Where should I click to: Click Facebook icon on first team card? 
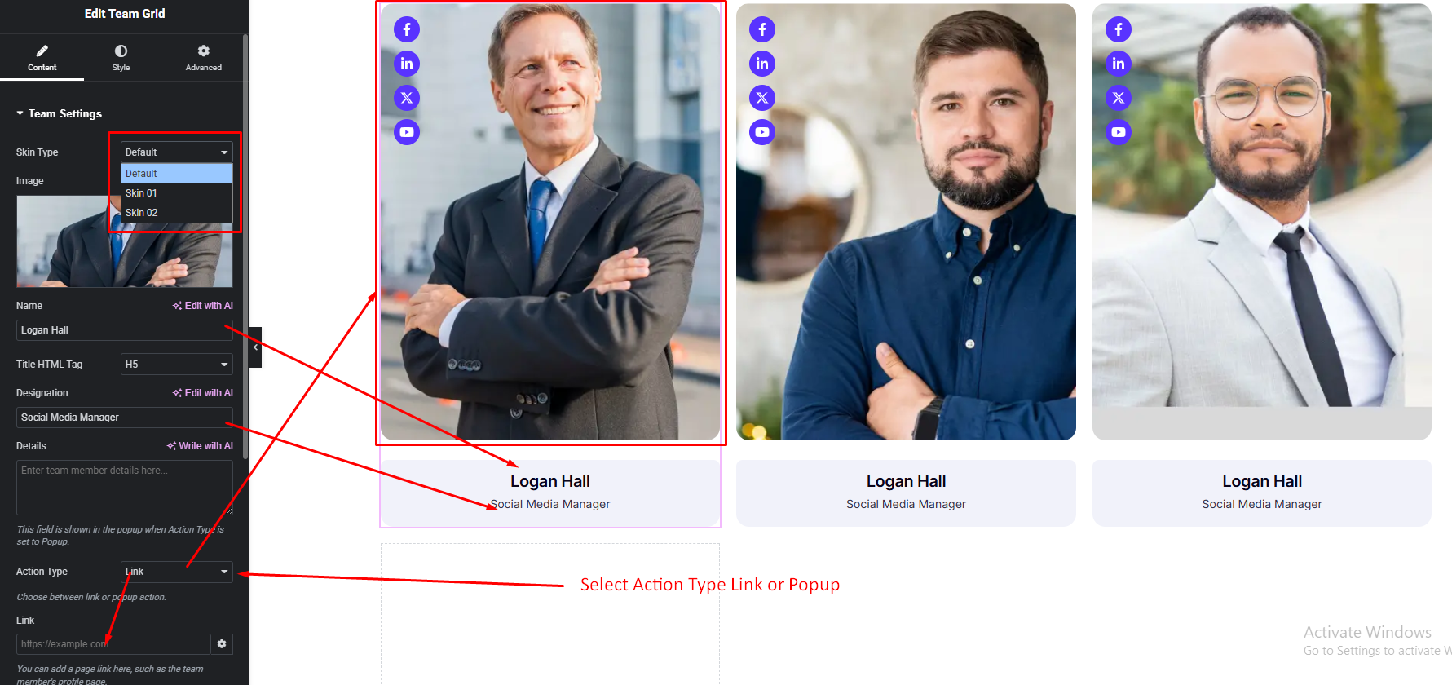(x=407, y=29)
